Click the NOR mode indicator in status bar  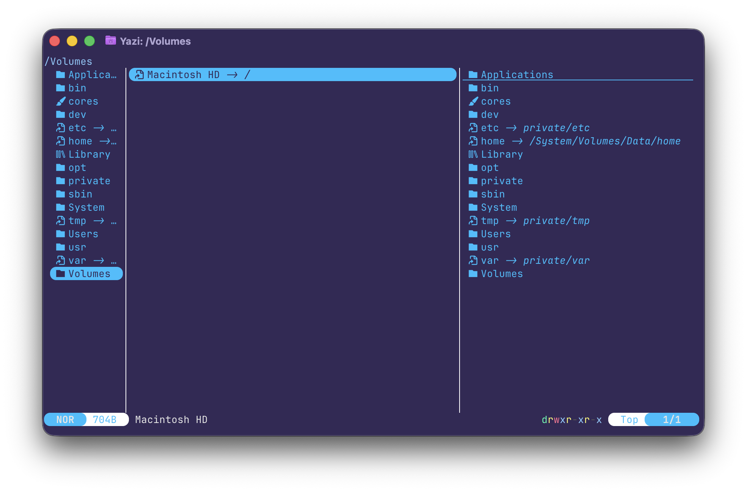[x=65, y=420]
